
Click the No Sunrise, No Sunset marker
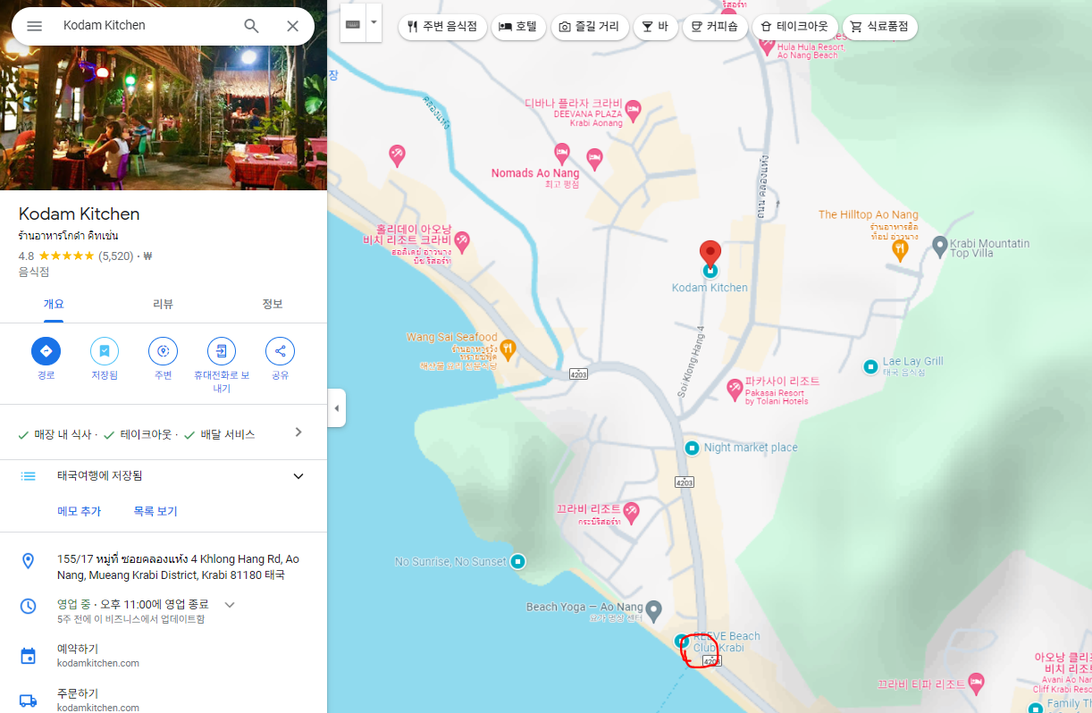(517, 562)
